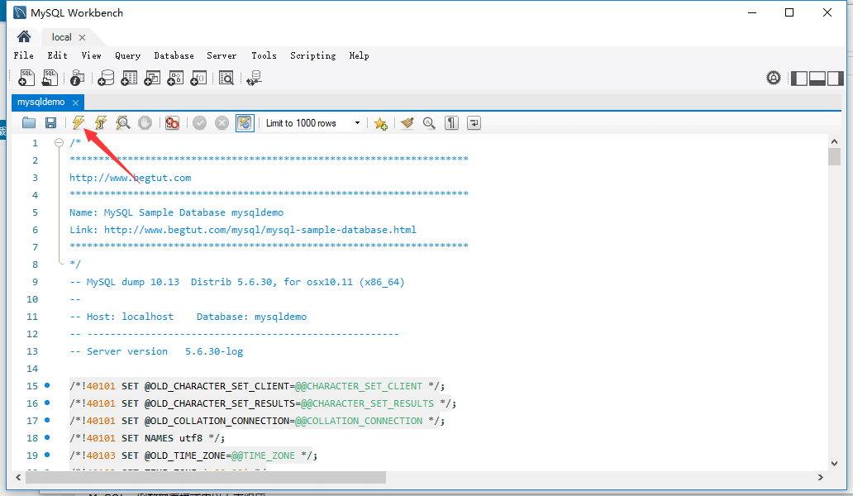
Task: Toggle the left sidebar panel
Action: point(798,79)
